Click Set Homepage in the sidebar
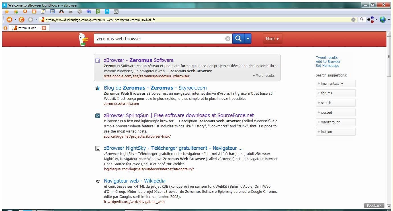Screen dimensions: 393x211 coord(327,65)
